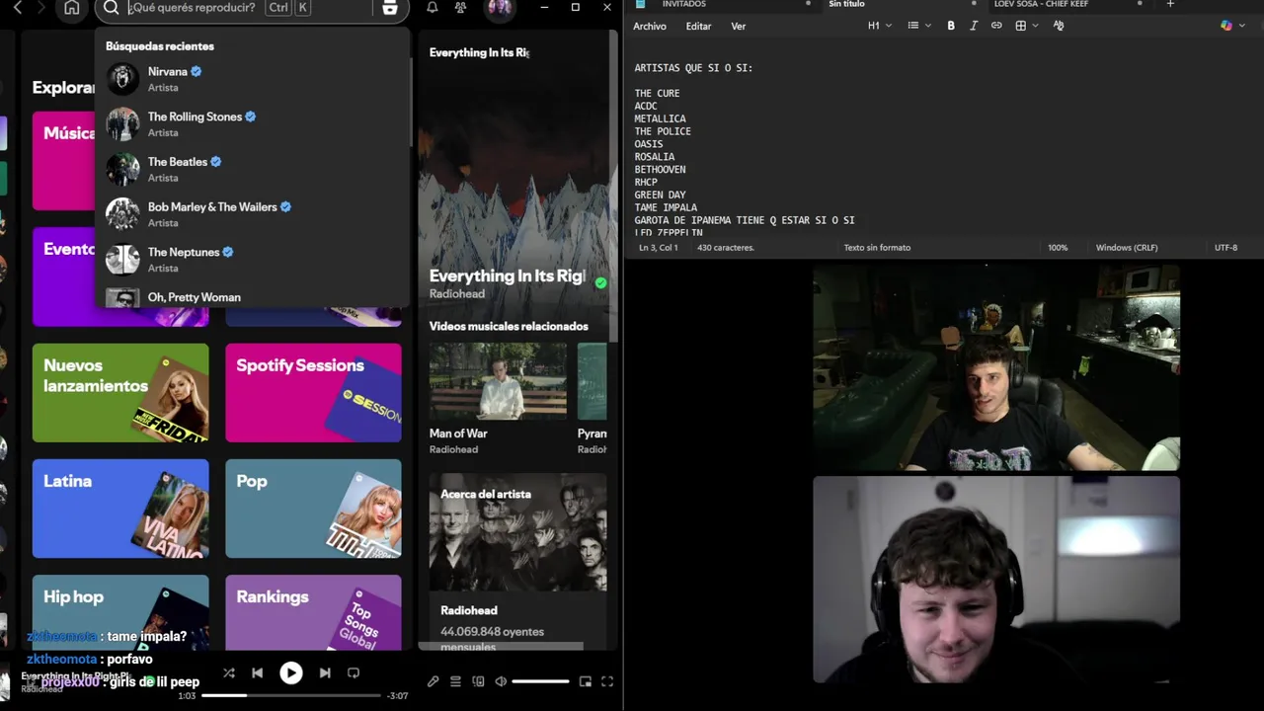Select Bob Marley & The Wailers result
1264x711 pixels.
coord(252,214)
